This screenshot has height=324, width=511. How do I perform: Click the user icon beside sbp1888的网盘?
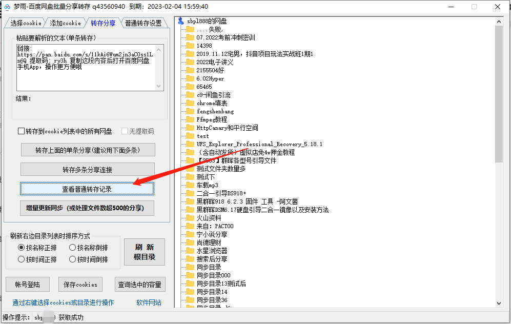[180, 21]
